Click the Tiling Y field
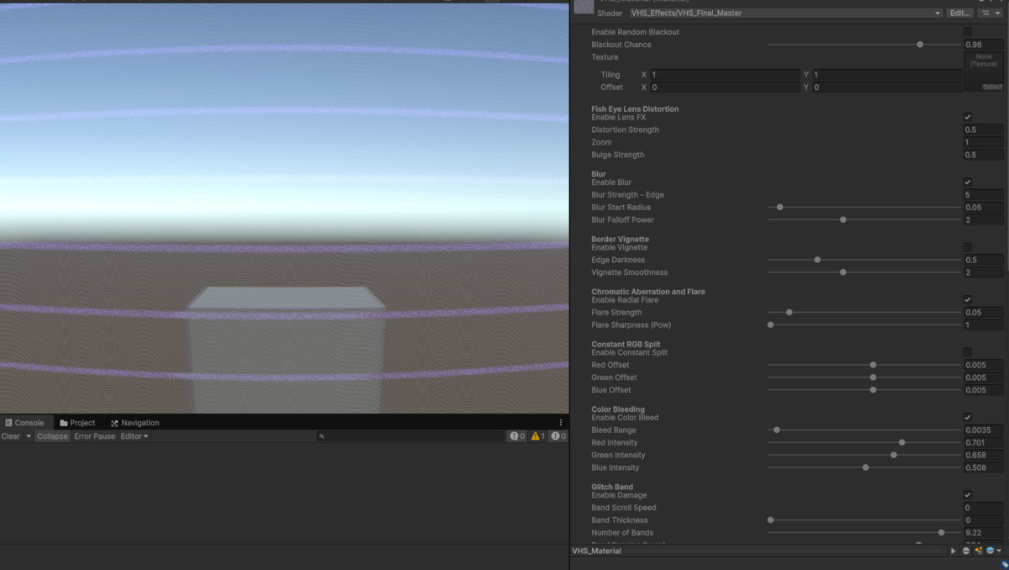The image size is (1009, 570). [x=887, y=75]
